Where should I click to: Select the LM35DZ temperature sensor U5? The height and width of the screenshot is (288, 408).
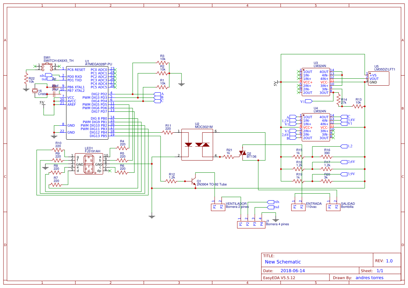click(379, 78)
